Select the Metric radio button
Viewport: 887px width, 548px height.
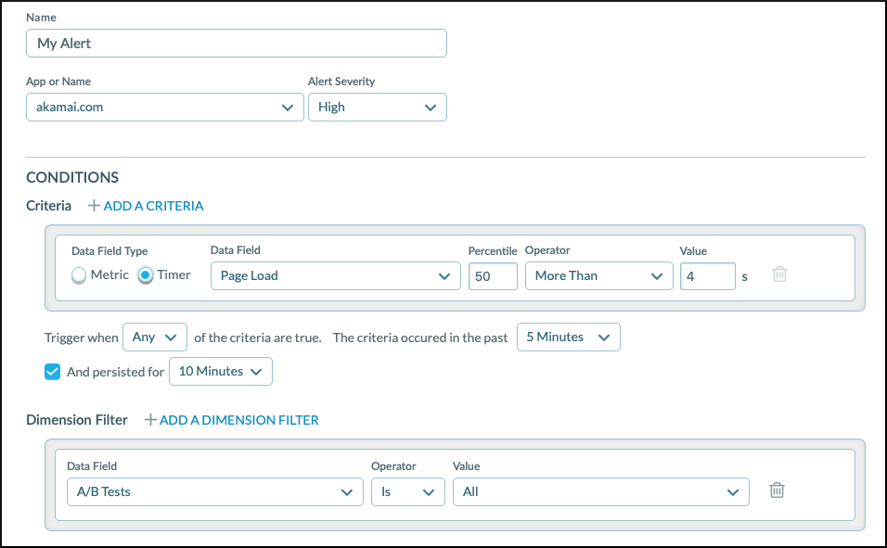coord(79,275)
